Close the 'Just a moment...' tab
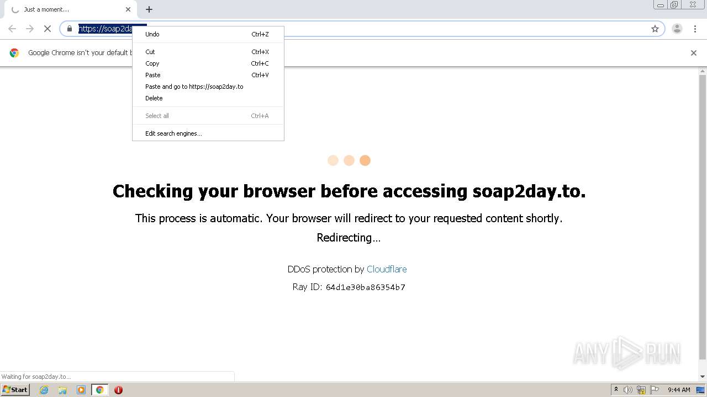This screenshot has height=397, width=707. pos(128,9)
